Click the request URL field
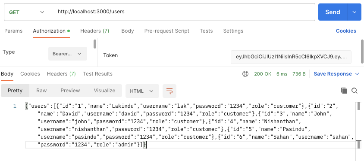 pyautogui.click(x=183, y=12)
